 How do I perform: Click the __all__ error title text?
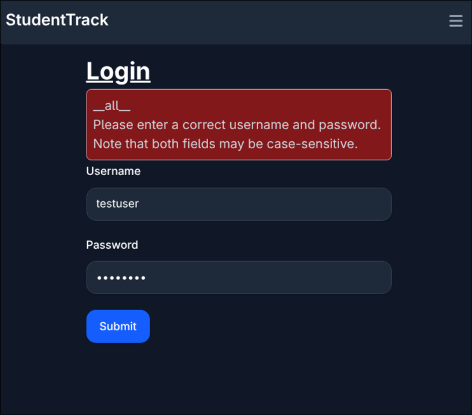tap(111, 106)
